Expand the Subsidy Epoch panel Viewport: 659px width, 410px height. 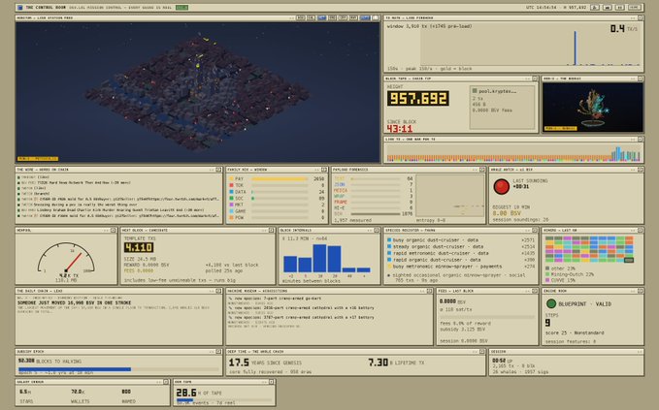[218, 352]
